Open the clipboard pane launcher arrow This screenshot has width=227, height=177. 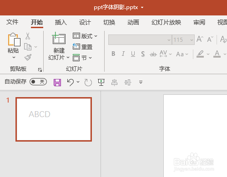(40, 70)
